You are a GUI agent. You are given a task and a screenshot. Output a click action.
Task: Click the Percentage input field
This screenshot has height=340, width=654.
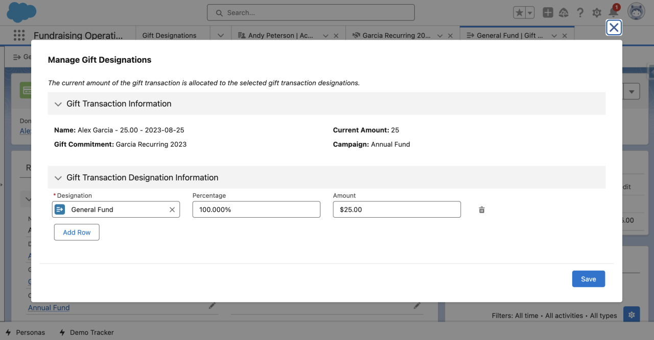256,210
